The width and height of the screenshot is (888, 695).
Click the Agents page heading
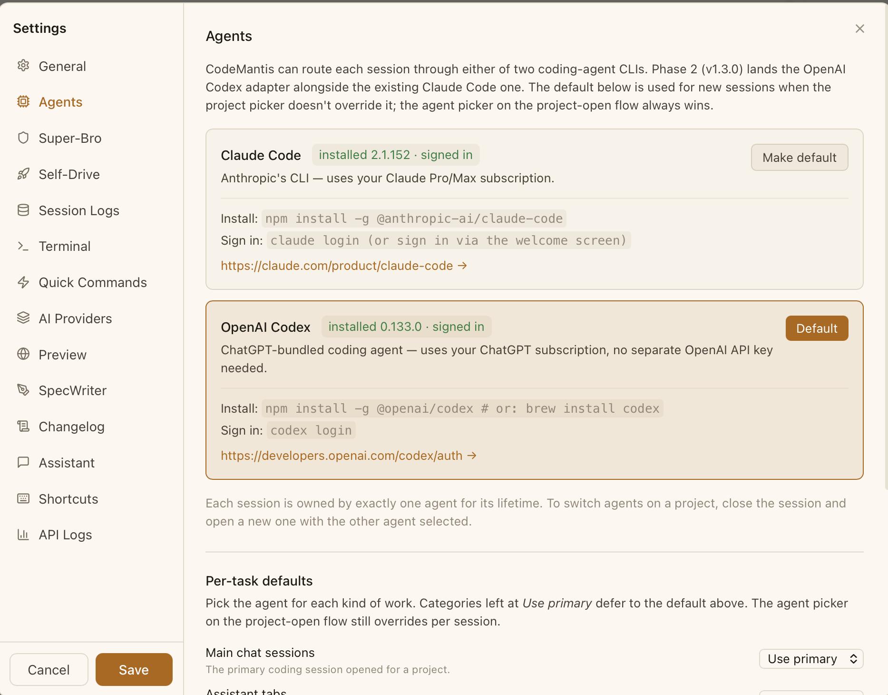click(229, 36)
